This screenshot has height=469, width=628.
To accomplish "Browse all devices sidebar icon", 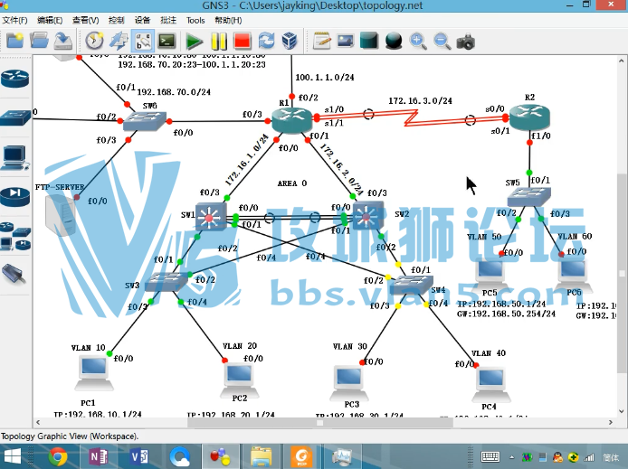I will tap(15, 236).
